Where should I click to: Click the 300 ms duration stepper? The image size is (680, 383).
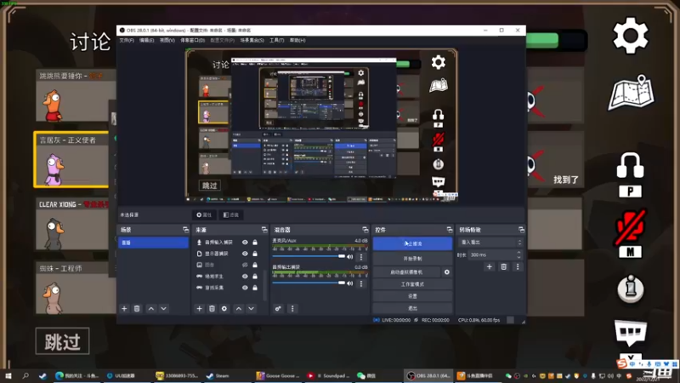[x=518, y=254]
